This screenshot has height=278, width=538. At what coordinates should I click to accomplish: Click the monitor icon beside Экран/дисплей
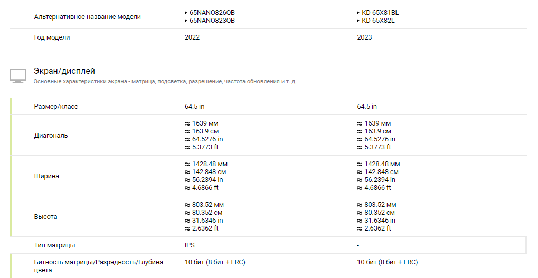[17, 75]
